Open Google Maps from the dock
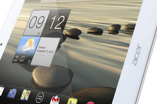The width and height of the screenshot is (157, 104). click(26, 95)
